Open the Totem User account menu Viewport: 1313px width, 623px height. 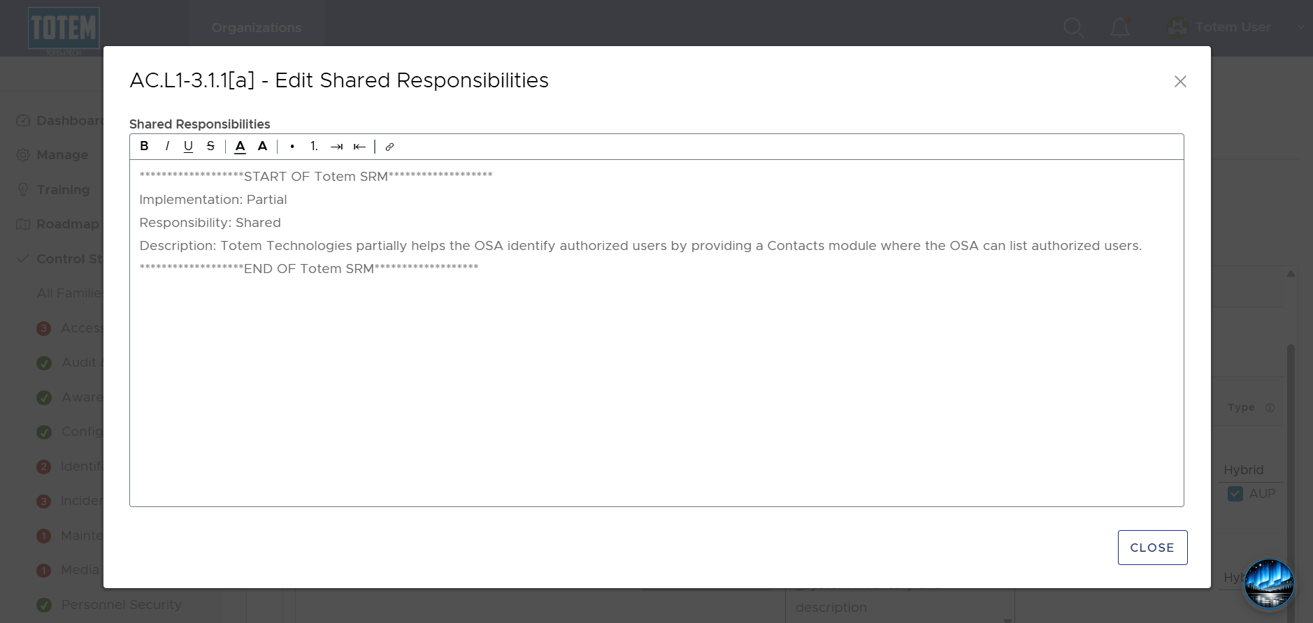1233,27
